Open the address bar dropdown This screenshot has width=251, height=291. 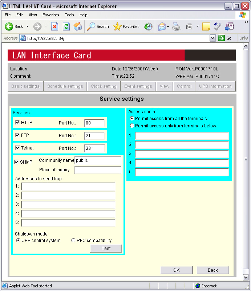click(212, 38)
